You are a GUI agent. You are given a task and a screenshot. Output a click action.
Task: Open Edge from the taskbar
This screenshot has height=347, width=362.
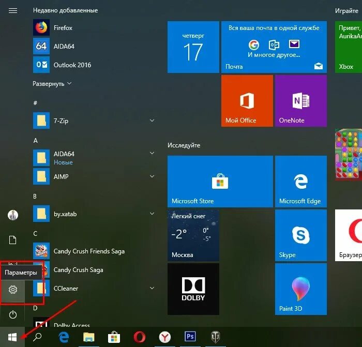coord(64,337)
